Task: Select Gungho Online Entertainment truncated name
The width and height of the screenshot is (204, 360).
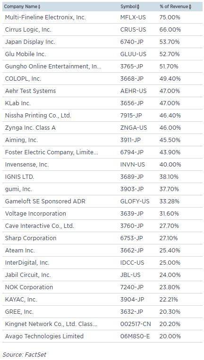Action: point(53,67)
